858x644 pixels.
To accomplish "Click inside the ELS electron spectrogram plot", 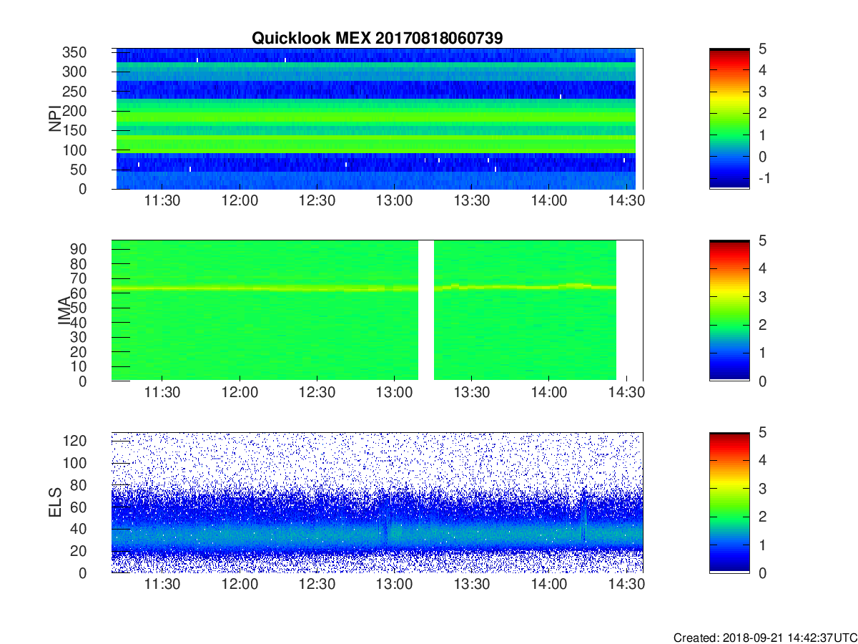I will [x=377, y=502].
